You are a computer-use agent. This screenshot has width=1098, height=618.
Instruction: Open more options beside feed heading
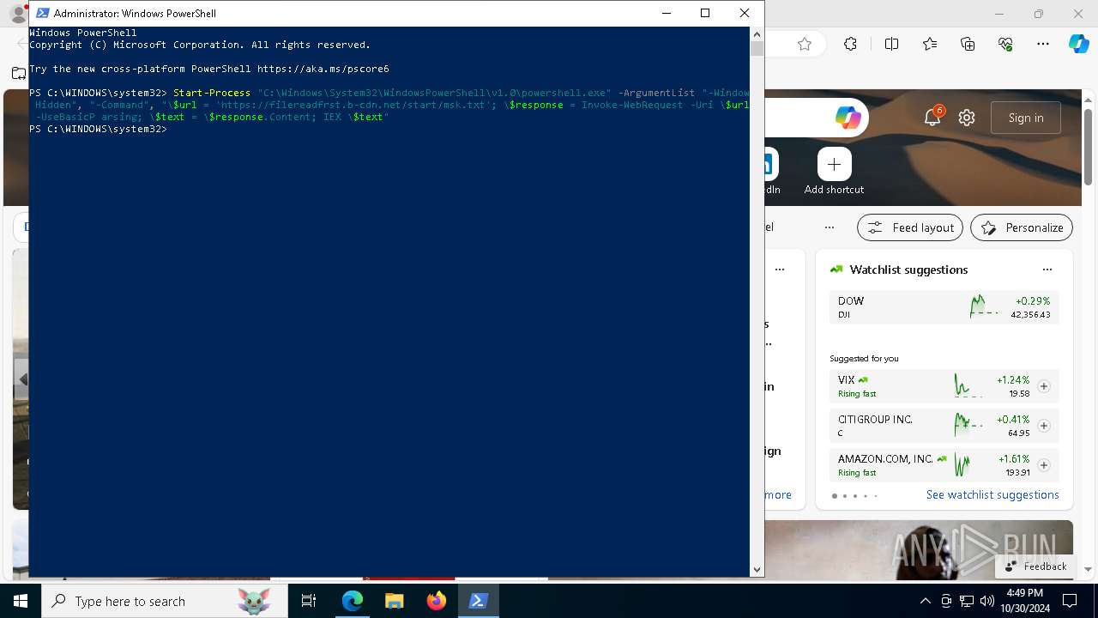click(829, 227)
